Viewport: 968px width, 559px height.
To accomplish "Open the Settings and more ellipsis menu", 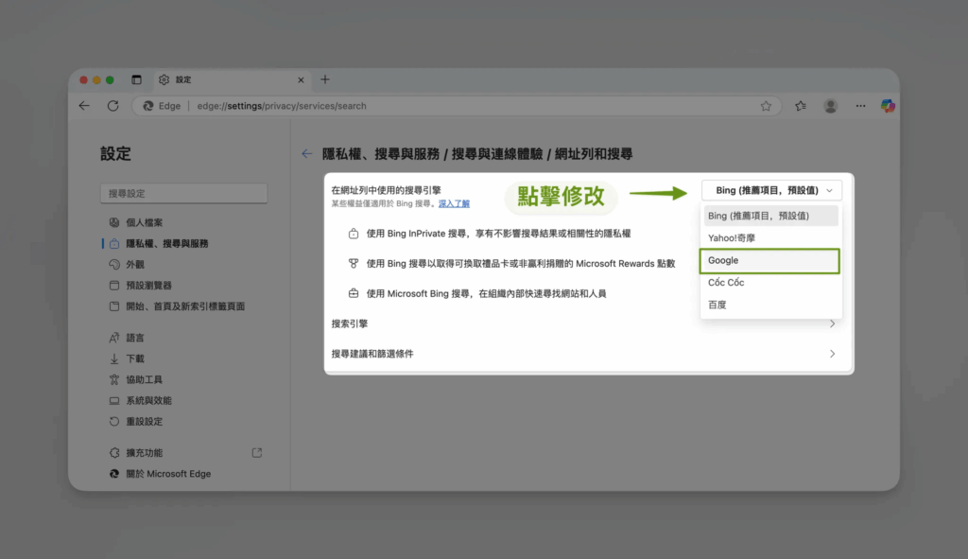I will [860, 106].
